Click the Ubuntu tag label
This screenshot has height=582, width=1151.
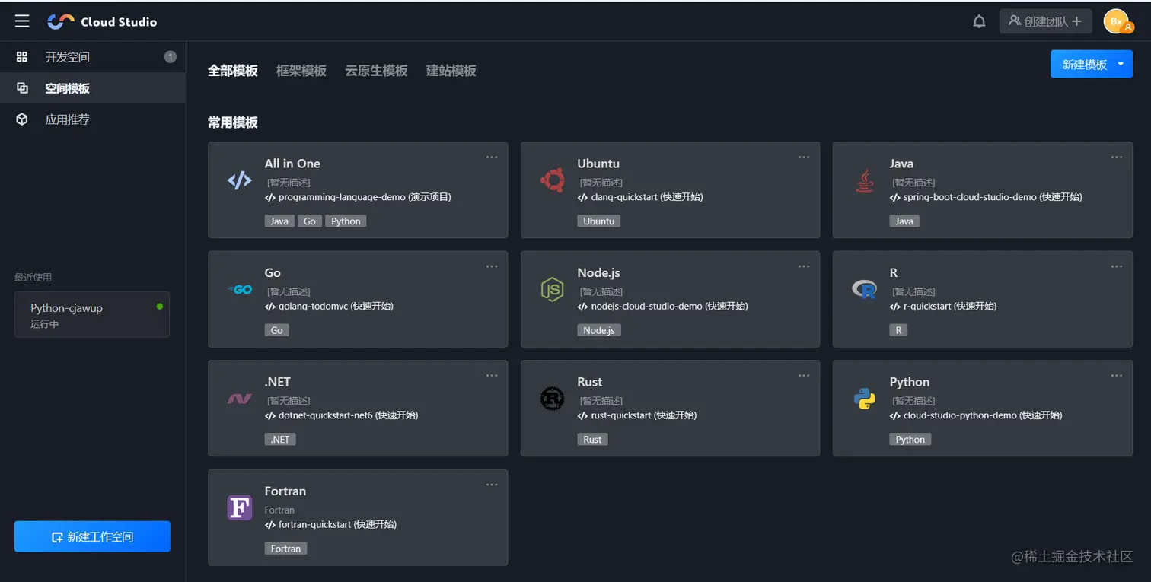[599, 221]
